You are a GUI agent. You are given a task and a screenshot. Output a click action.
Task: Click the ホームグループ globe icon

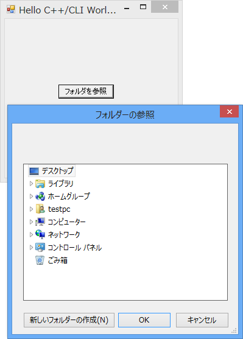[40, 197]
